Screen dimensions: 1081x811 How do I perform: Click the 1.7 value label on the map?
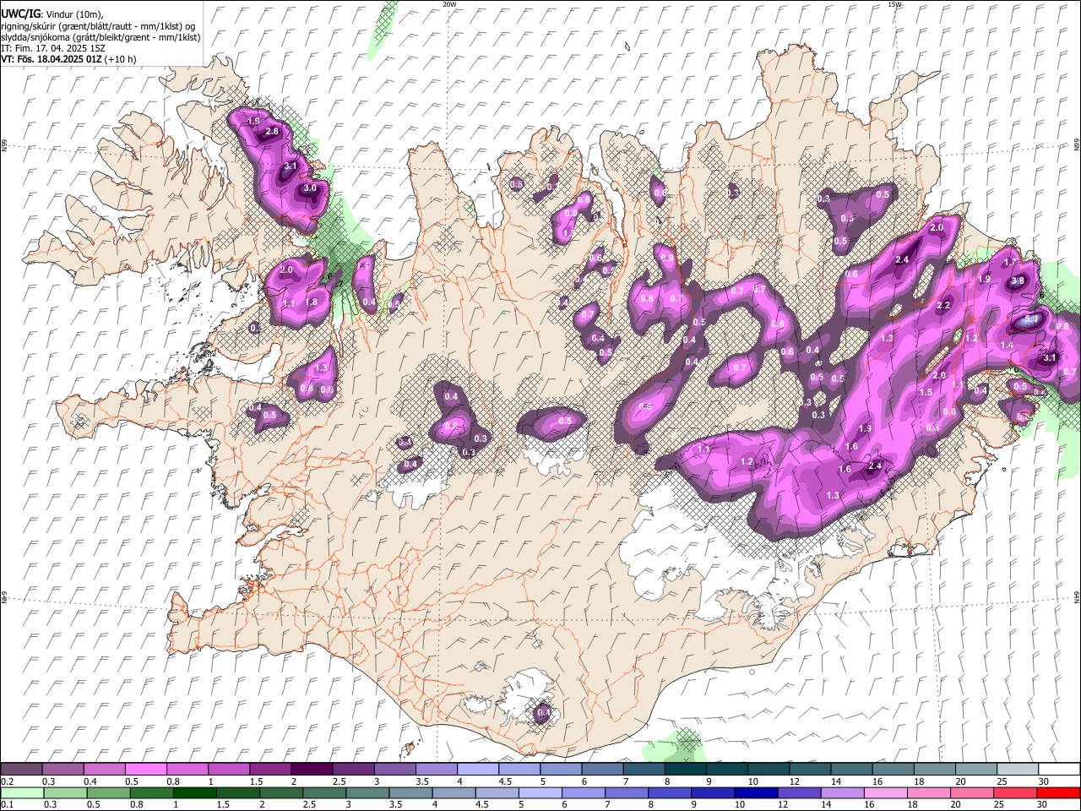pos(1009,263)
